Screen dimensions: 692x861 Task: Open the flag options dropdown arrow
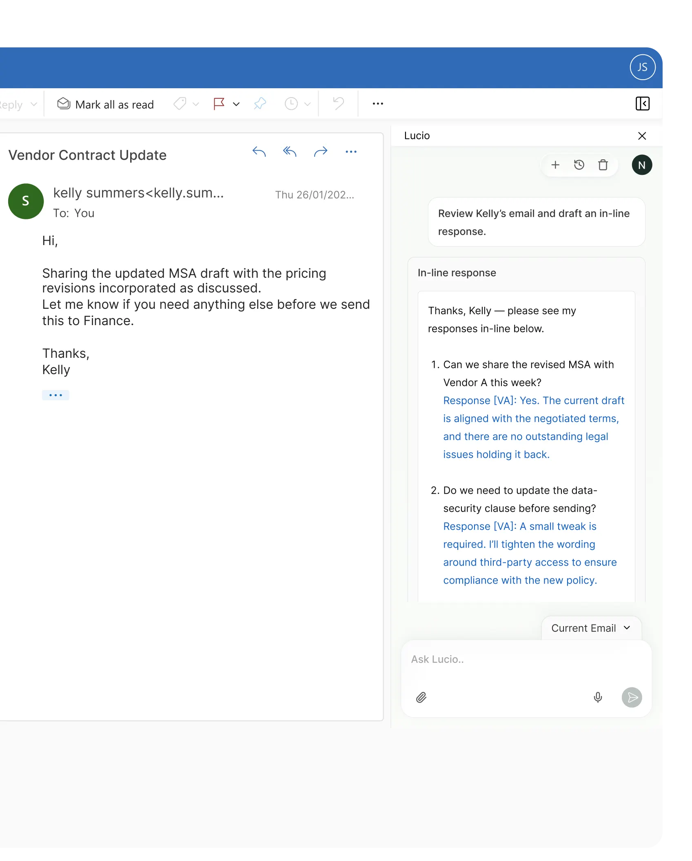coord(236,104)
